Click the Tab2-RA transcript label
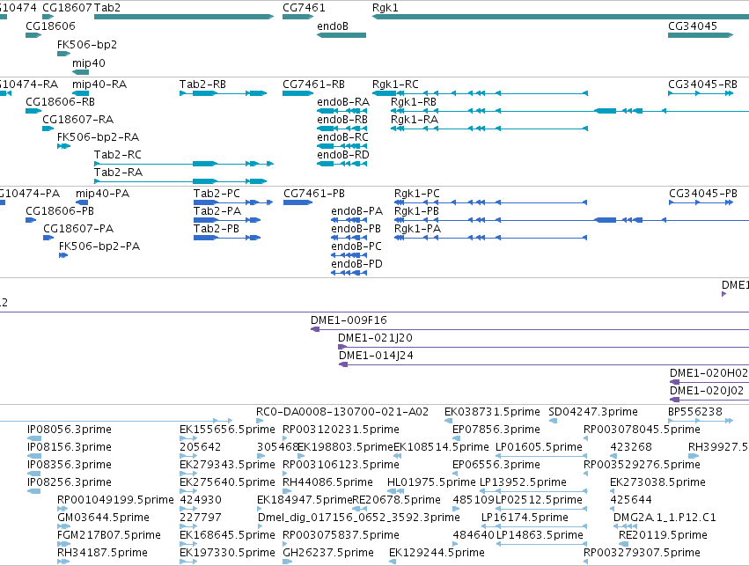 (x=119, y=173)
